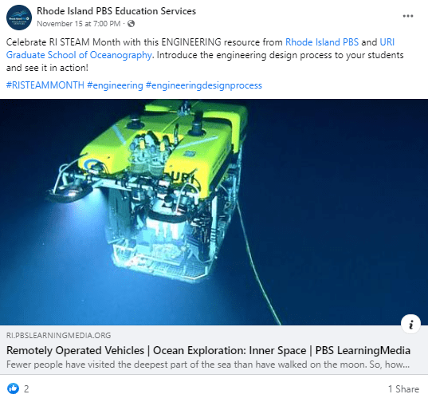Open the Remotely Operated Vehicles article title

[208, 350]
